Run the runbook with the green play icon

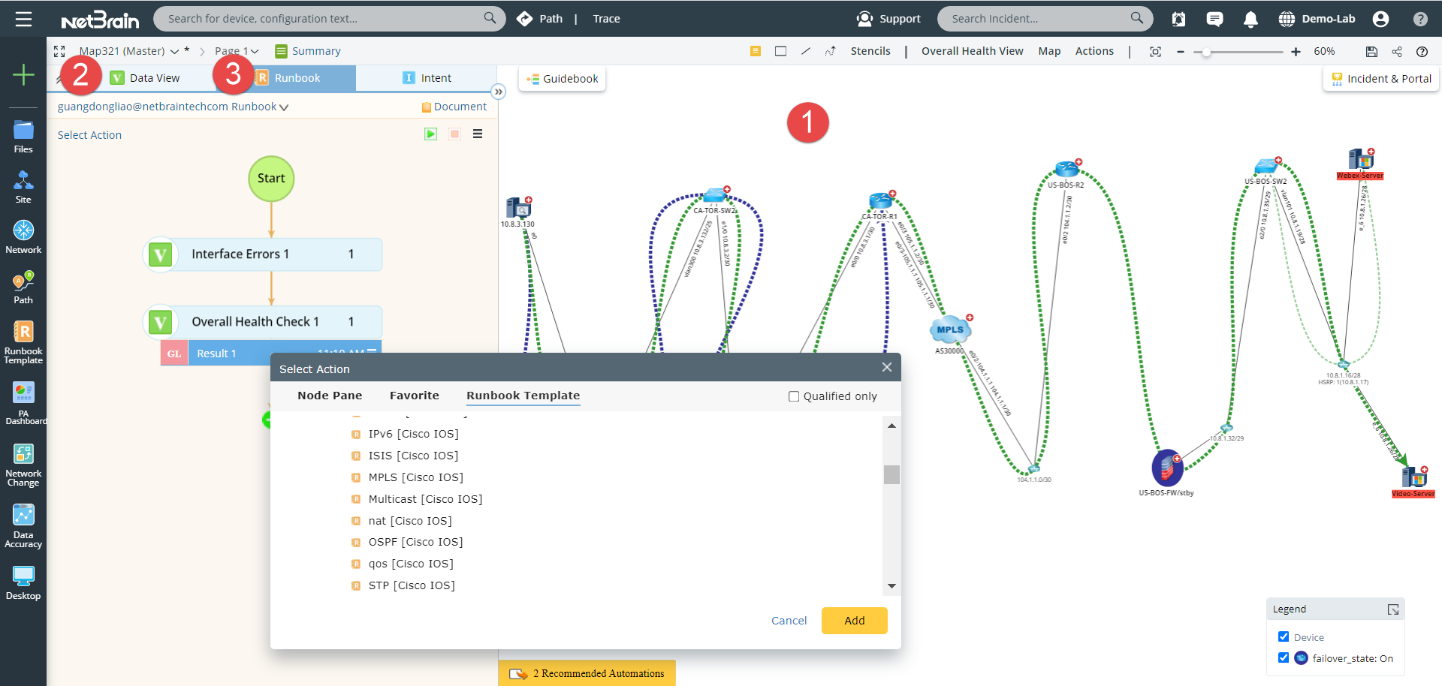pyautogui.click(x=430, y=134)
